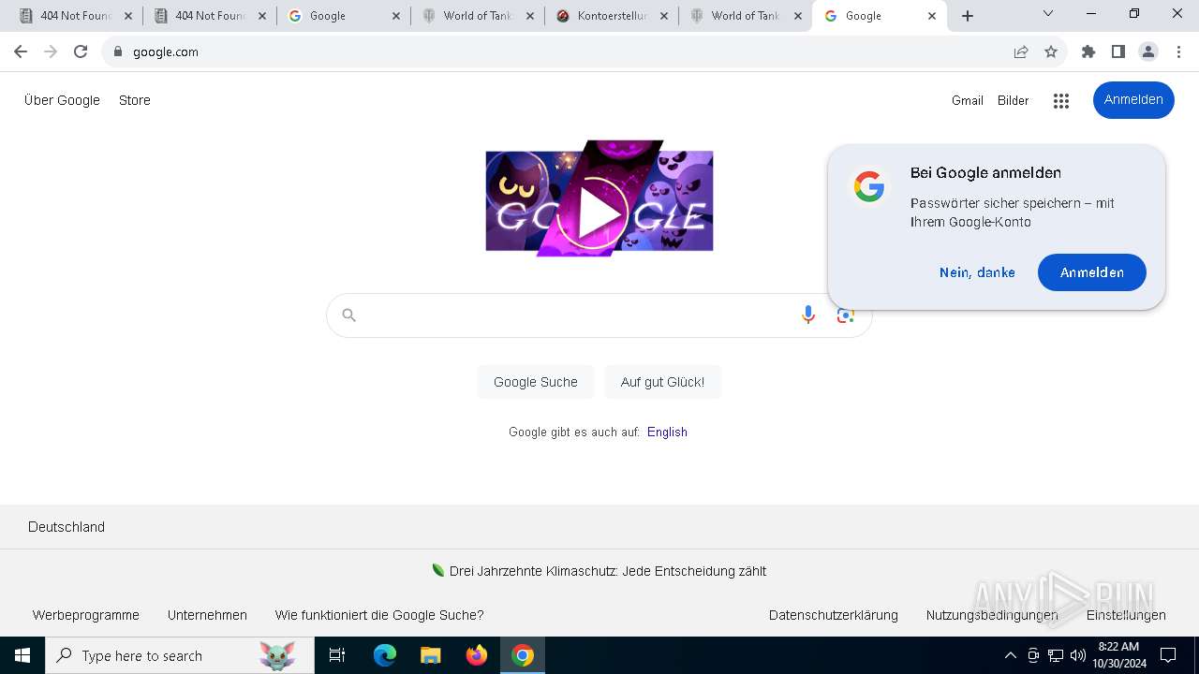Show hidden system tray icons
Viewport: 1199px width, 674px height.
(x=1010, y=655)
